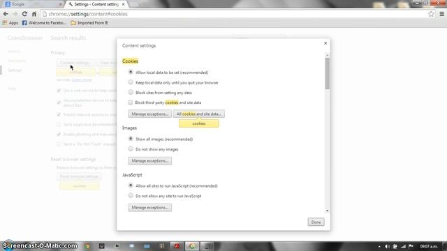Select Do not show any images
The width and height of the screenshot is (447, 251).
click(131, 149)
